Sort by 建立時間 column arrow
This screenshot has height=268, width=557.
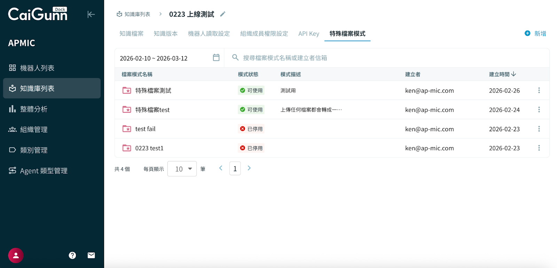tap(514, 74)
